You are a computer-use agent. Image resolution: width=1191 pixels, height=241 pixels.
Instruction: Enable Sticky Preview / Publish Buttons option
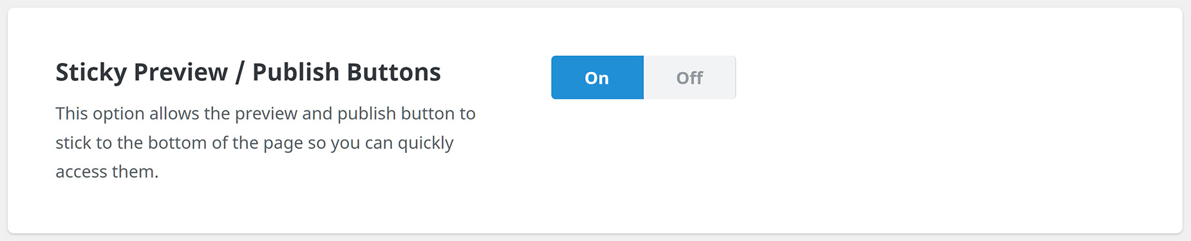[x=597, y=78]
